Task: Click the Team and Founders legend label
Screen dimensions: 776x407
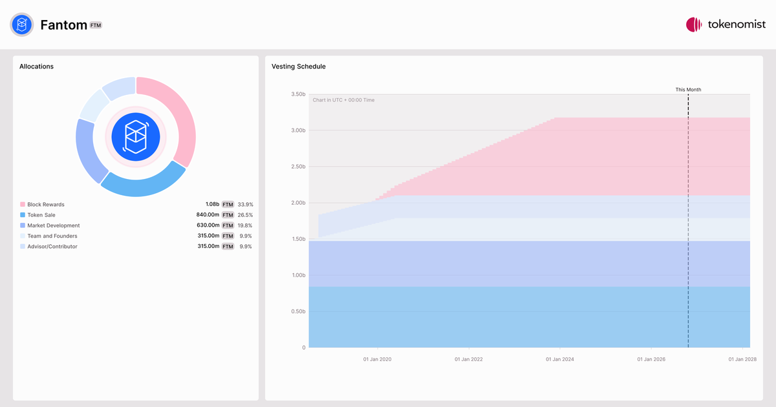Action: pyautogui.click(x=52, y=236)
